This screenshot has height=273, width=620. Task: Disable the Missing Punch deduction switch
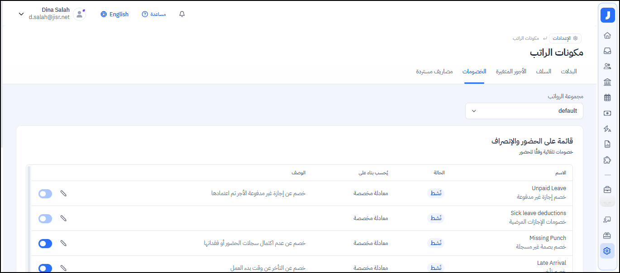click(45, 244)
